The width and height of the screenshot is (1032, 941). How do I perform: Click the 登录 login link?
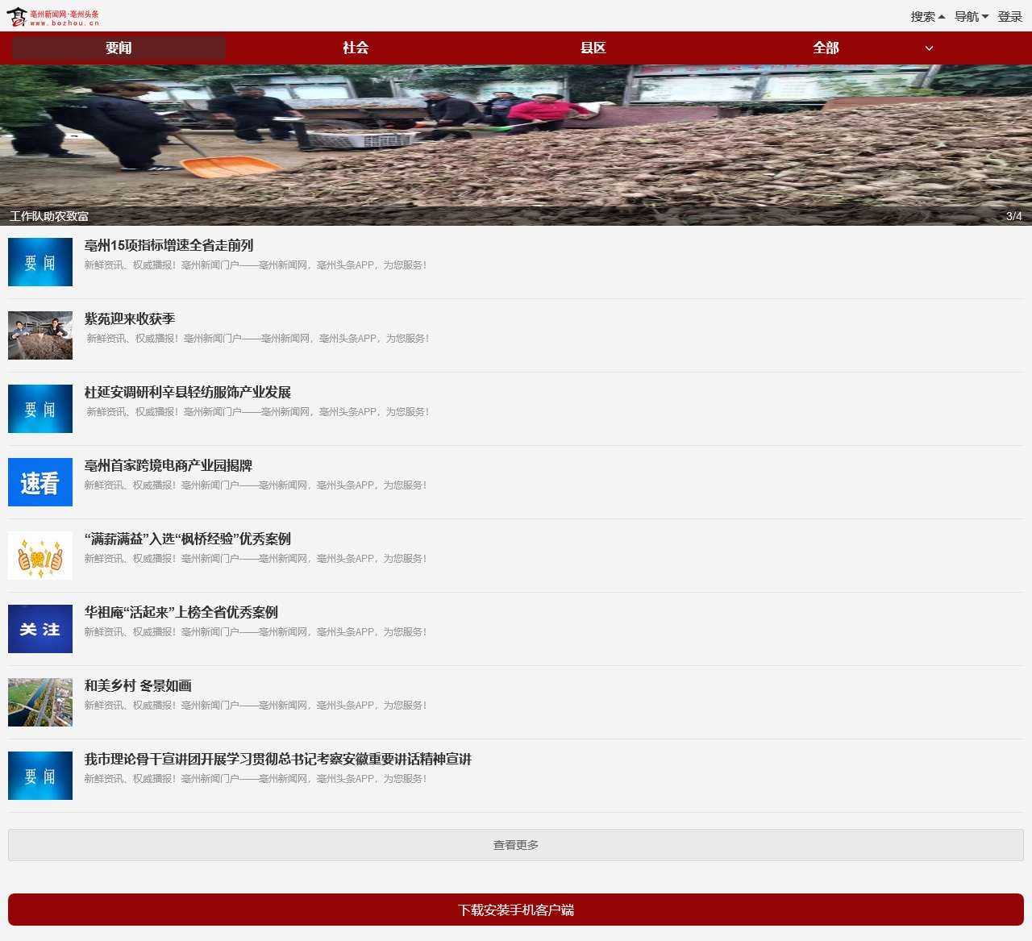point(1009,17)
